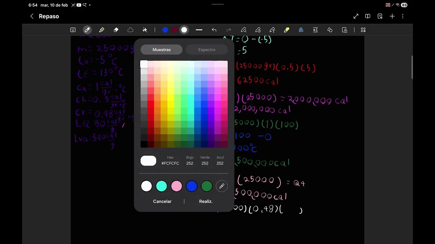435x244 pixels.
Task: Tap the screen cast status icon
Action: coord(388,5)
